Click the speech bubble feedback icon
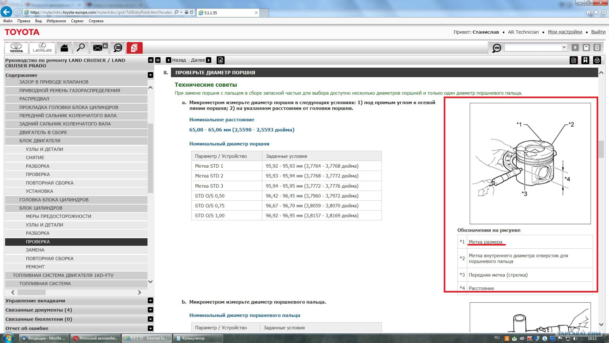Image resolution: width=609 pixels, height=343 pixels. pyautogui.click(x=118, y=48)
